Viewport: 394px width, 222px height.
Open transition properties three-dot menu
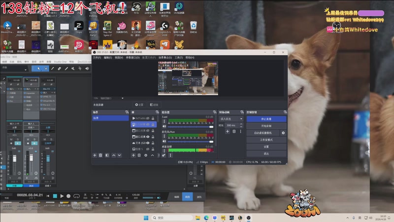click(240, 131)
